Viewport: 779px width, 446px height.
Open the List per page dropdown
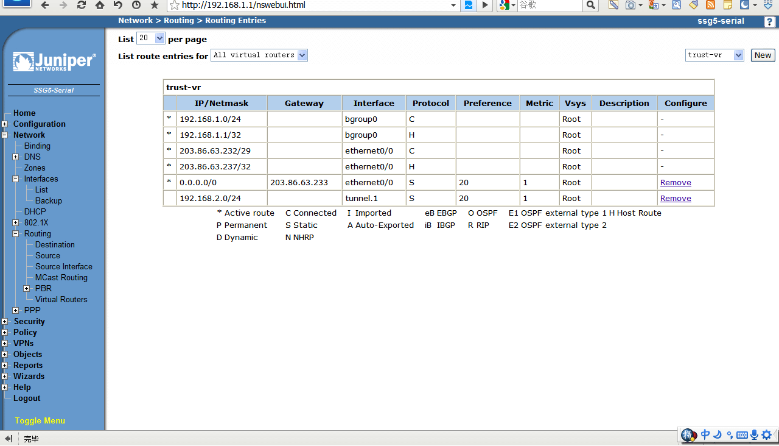[151, 38]
